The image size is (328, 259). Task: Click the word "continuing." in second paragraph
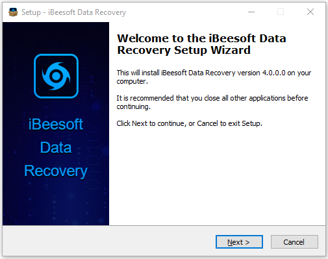tap(133, 106)
